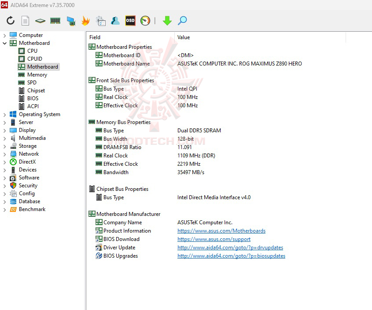Click the Memory Bus Properties group header
372x310 pixels.
(120, 122)
